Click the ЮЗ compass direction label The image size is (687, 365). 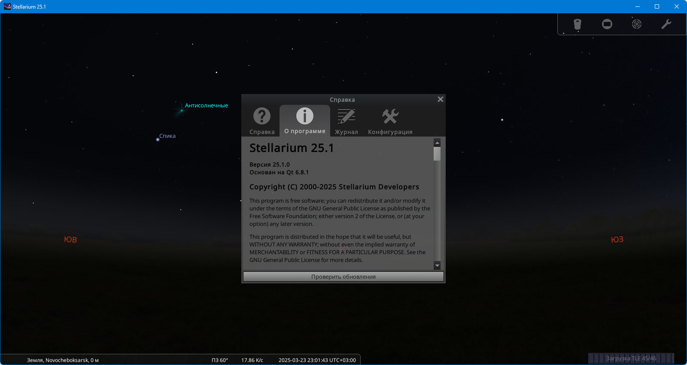617,240
